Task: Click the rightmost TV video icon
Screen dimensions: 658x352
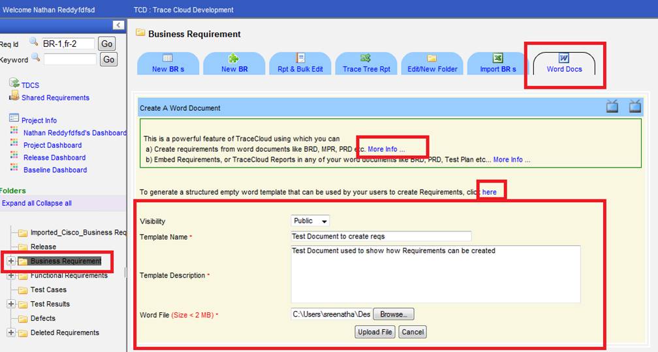Action: 634,107
